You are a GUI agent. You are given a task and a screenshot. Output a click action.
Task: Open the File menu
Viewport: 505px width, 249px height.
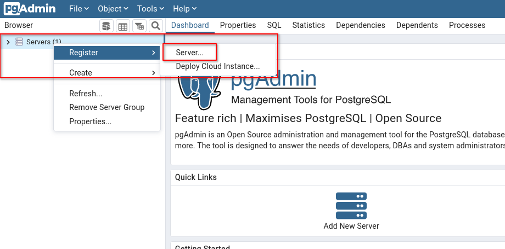[x=79, y=9]
